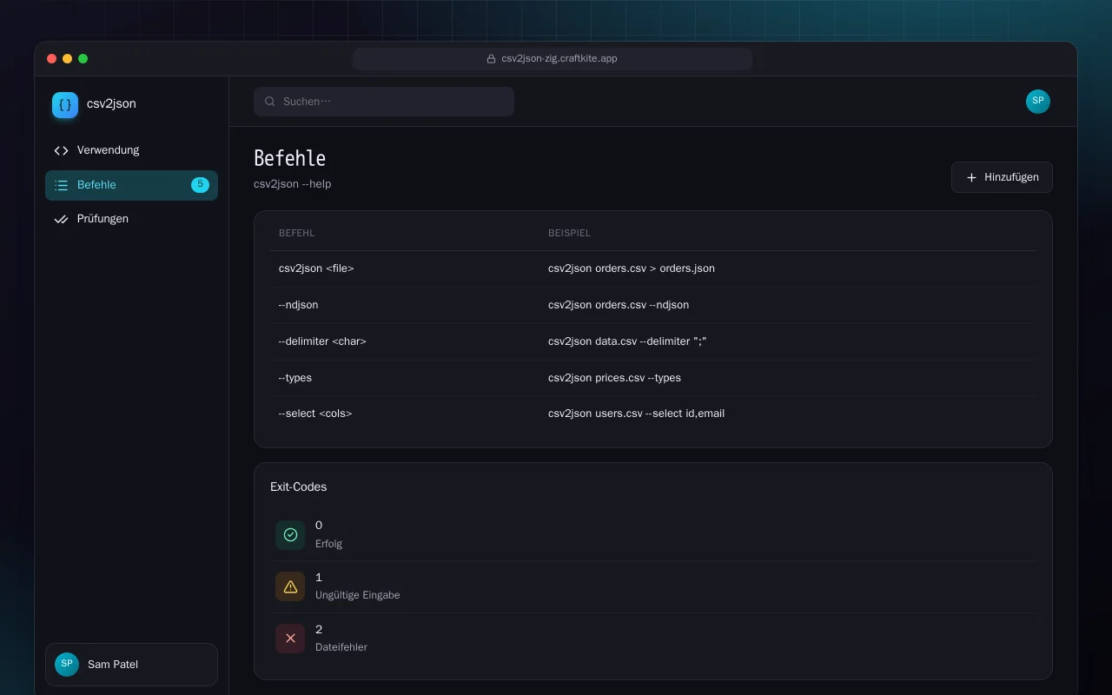Select the '--delimiter <char>' command cell
1112x695 pixels.
point(322,341)
